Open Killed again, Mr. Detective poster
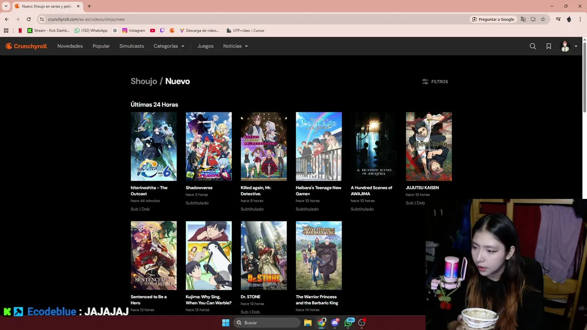The image size is (587, 330). pos(264,147)
